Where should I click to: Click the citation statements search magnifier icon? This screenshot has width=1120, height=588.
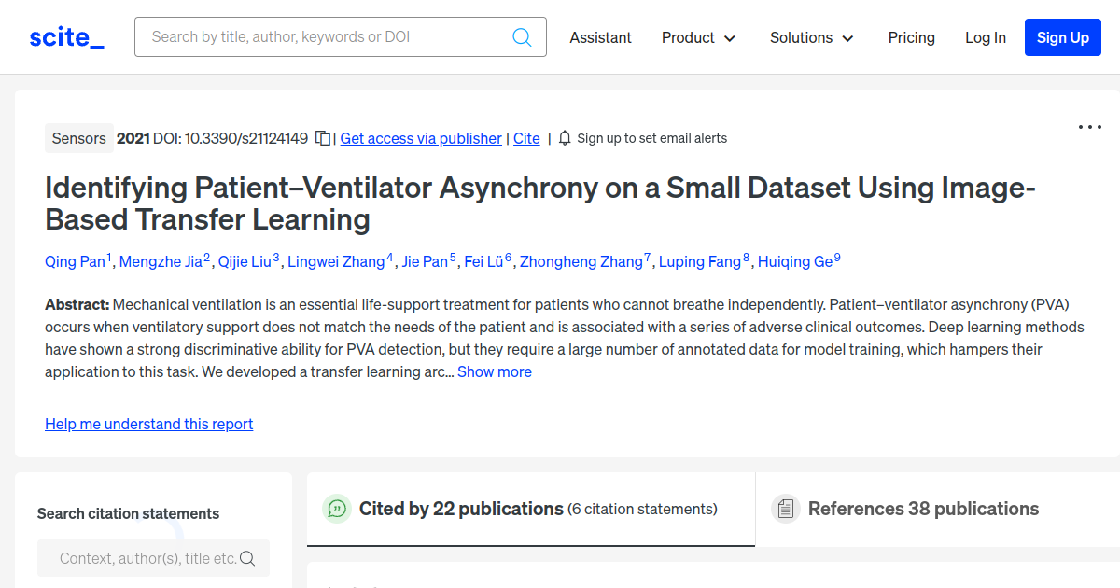coord(247,558)
